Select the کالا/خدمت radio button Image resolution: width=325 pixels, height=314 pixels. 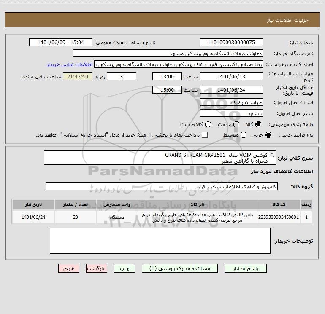[x=208, y=124]
